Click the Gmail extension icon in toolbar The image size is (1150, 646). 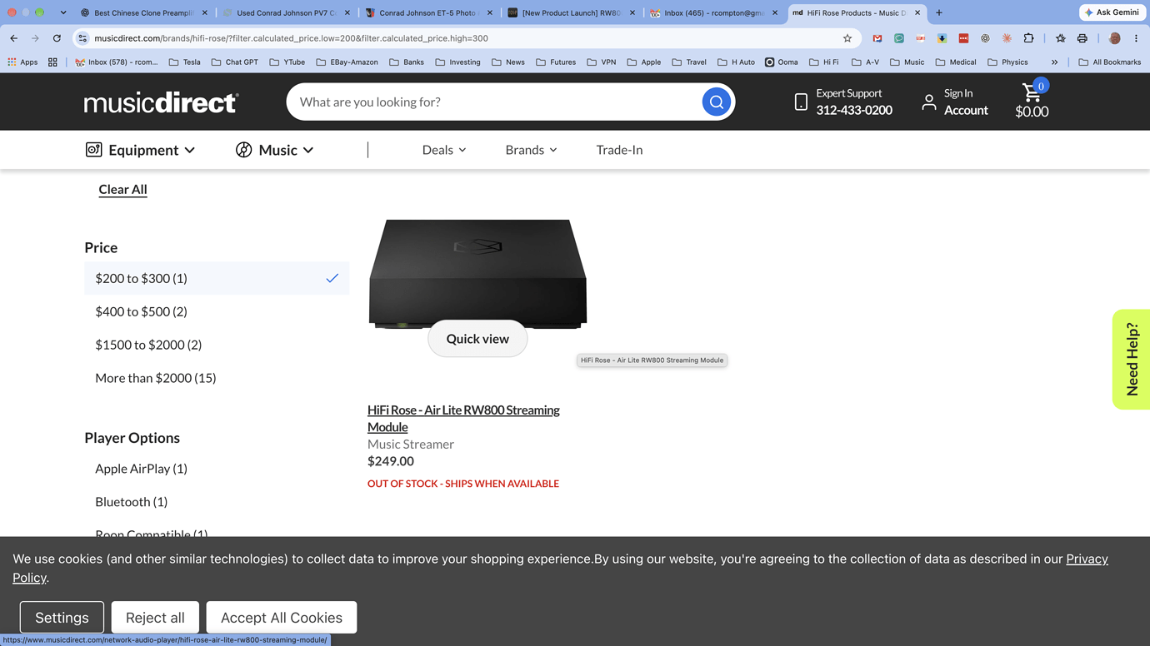877,38
